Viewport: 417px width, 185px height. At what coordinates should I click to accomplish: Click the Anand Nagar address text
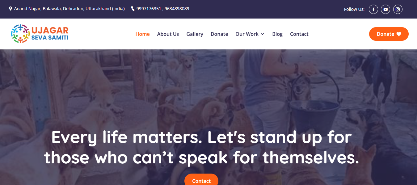click(69, 9)
